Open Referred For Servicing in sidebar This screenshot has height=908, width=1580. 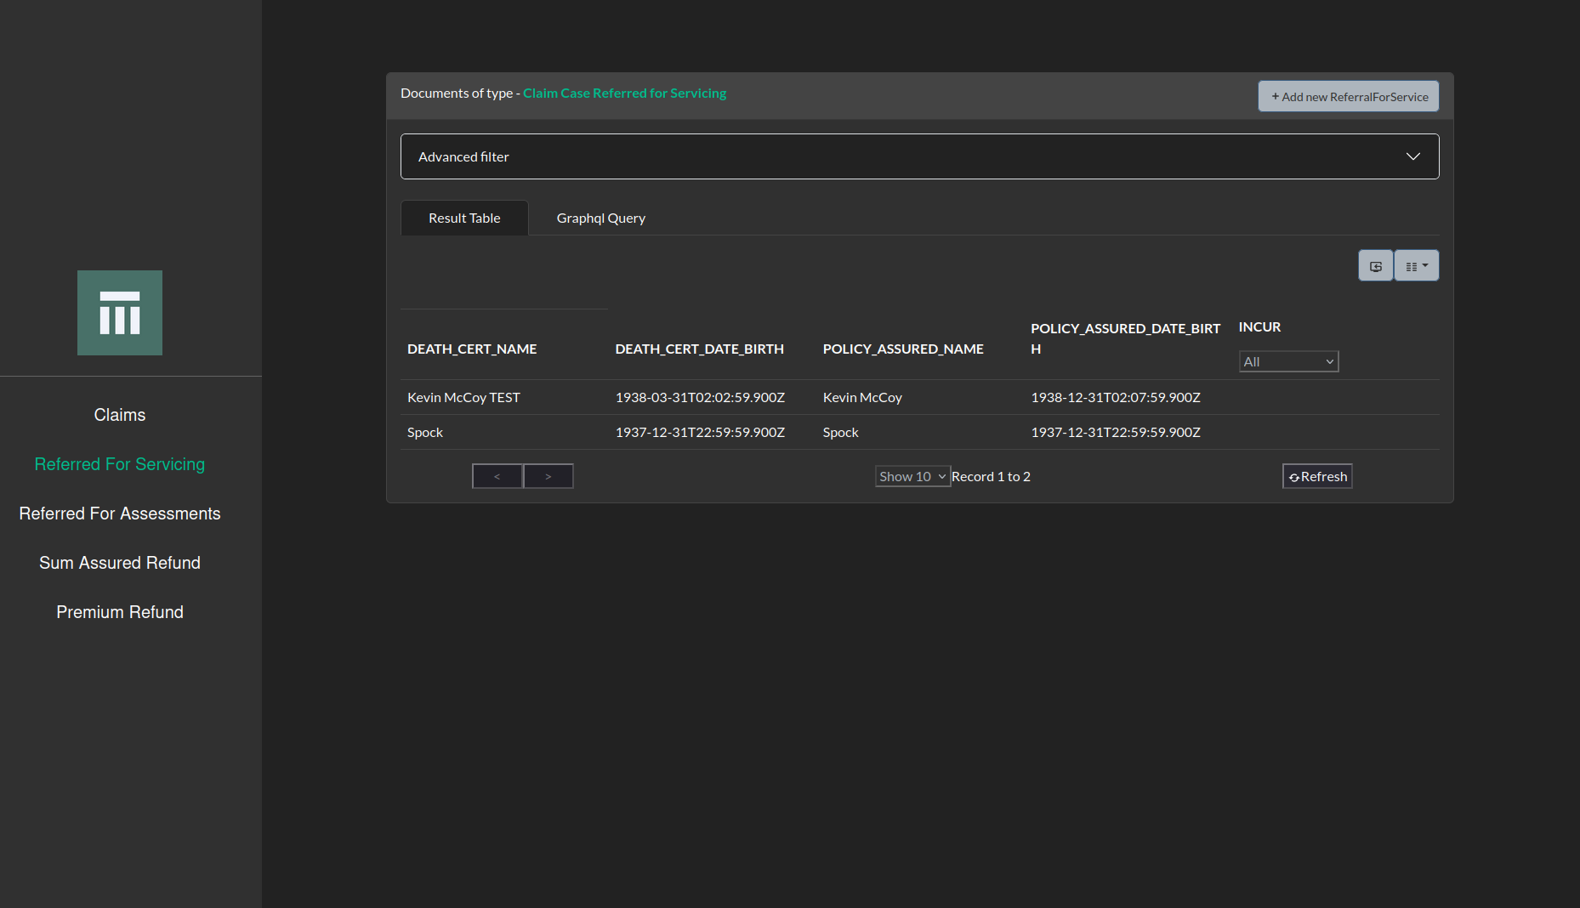click(x=120, y=464)
